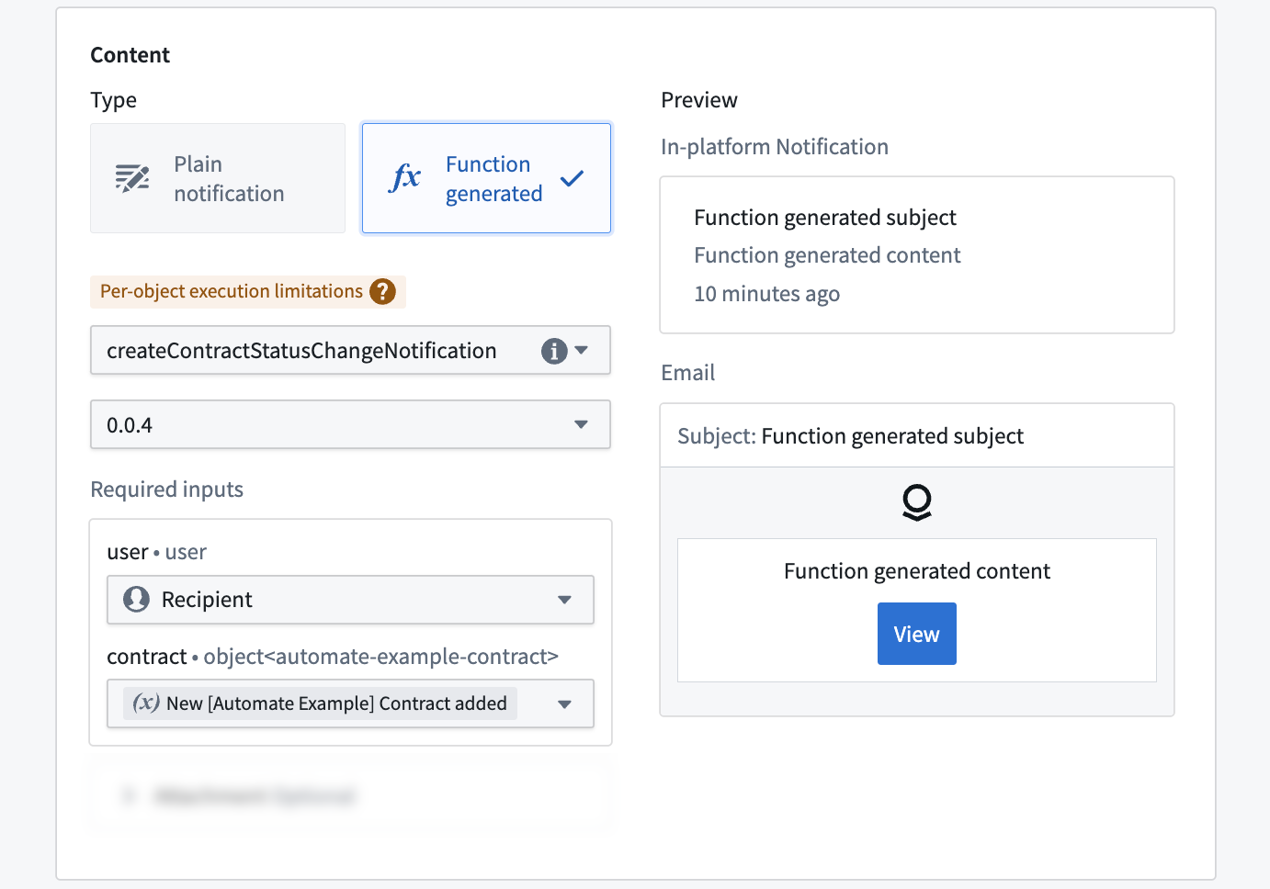Click the Per-object execution limitations tag
This screenshot has width=1270, height=889.
[x=248, y=291]
